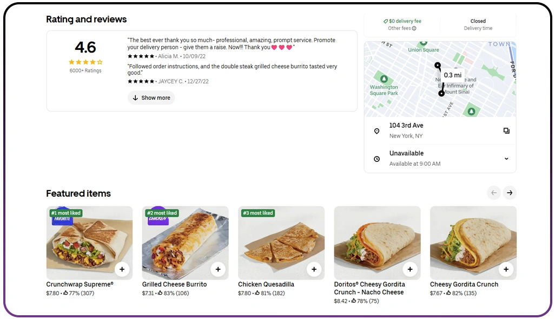The image size is (555, 319).
Task: Open the Crunchwrap Supreme item name
Action: pyautogui.click(x=80, y=284)
